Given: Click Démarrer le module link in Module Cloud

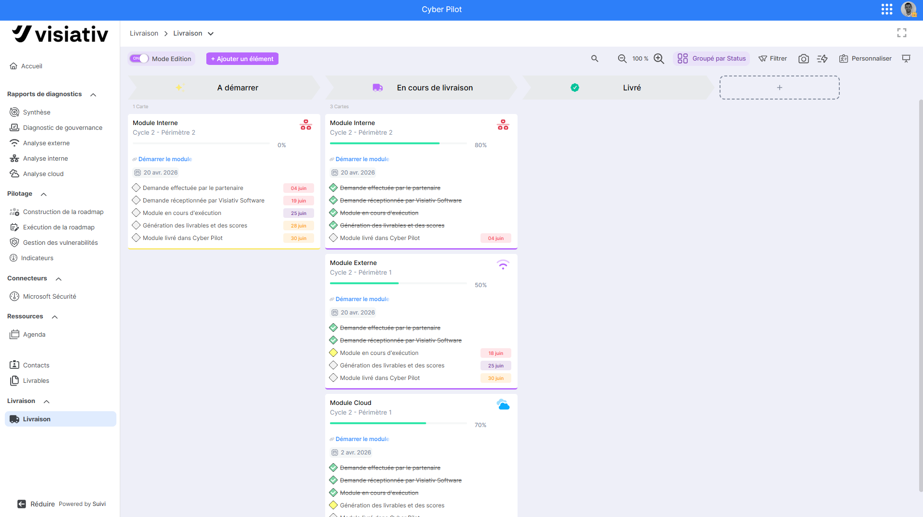Looking at the screenshot, I should (x=362, y=439).
